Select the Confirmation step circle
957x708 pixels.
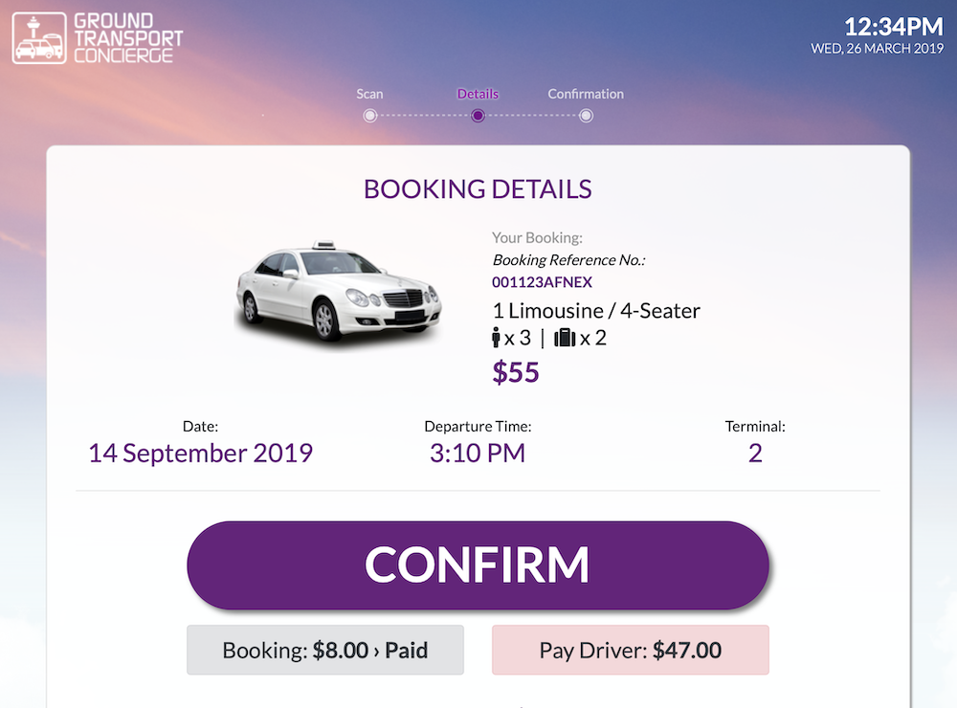586,116
